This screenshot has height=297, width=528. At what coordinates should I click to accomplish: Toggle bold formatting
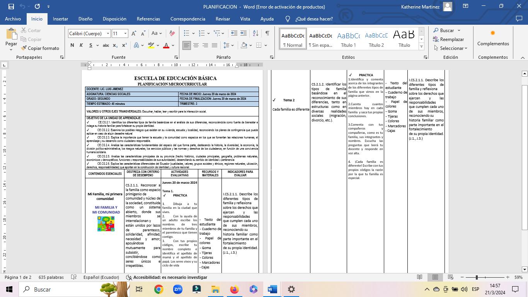point(72,45)
